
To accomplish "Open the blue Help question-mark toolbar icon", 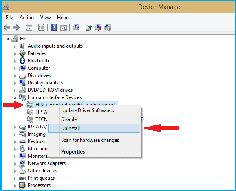I will click(x=54, y=27).
